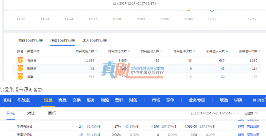The width and height of the screenshot is (266, 140).
Task: Sort by 引导进店人数 column arrows
Action: click(x=227, y=51)
